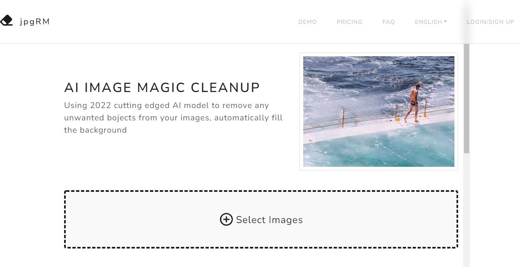
Task: Click the plus circle icon beside Select Images
Action: click(x=226, y=219)
